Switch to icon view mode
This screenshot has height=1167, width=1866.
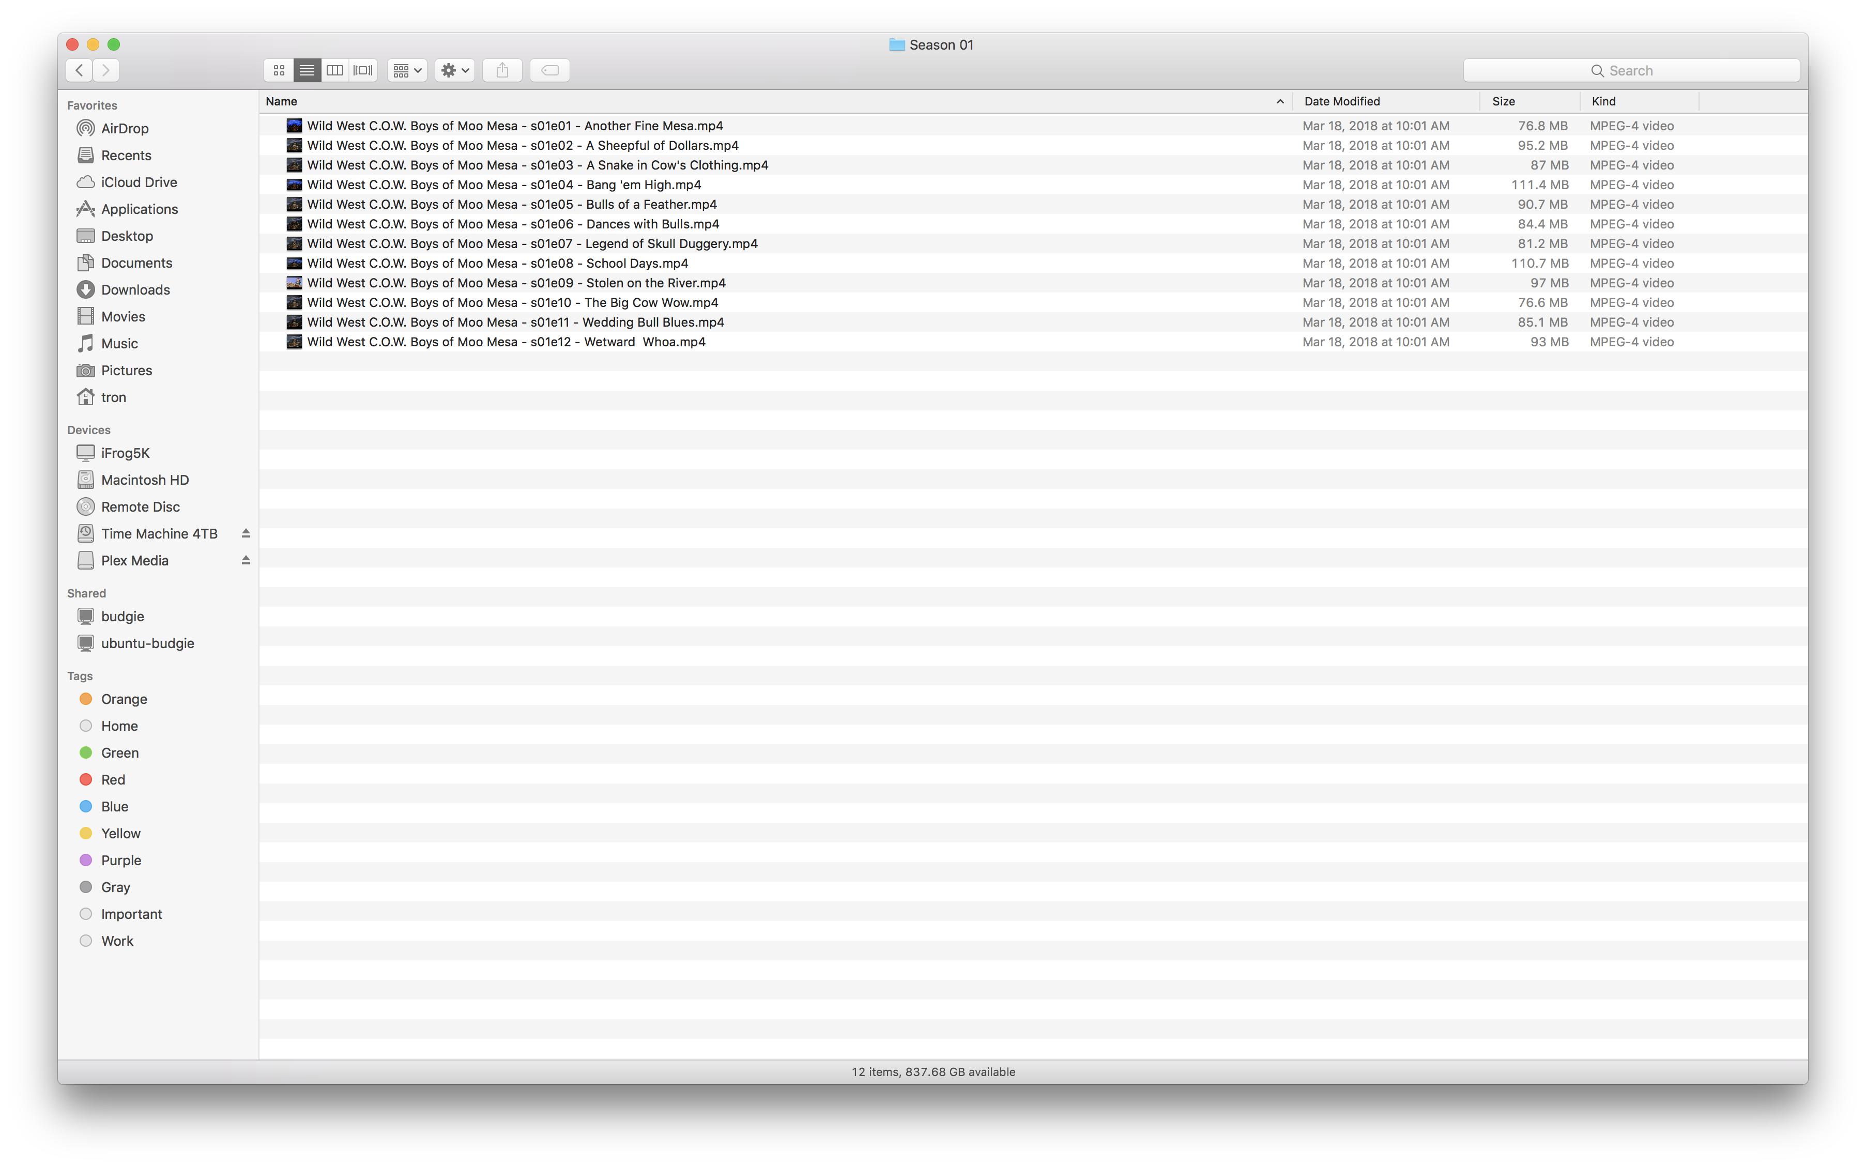point(279,70)
